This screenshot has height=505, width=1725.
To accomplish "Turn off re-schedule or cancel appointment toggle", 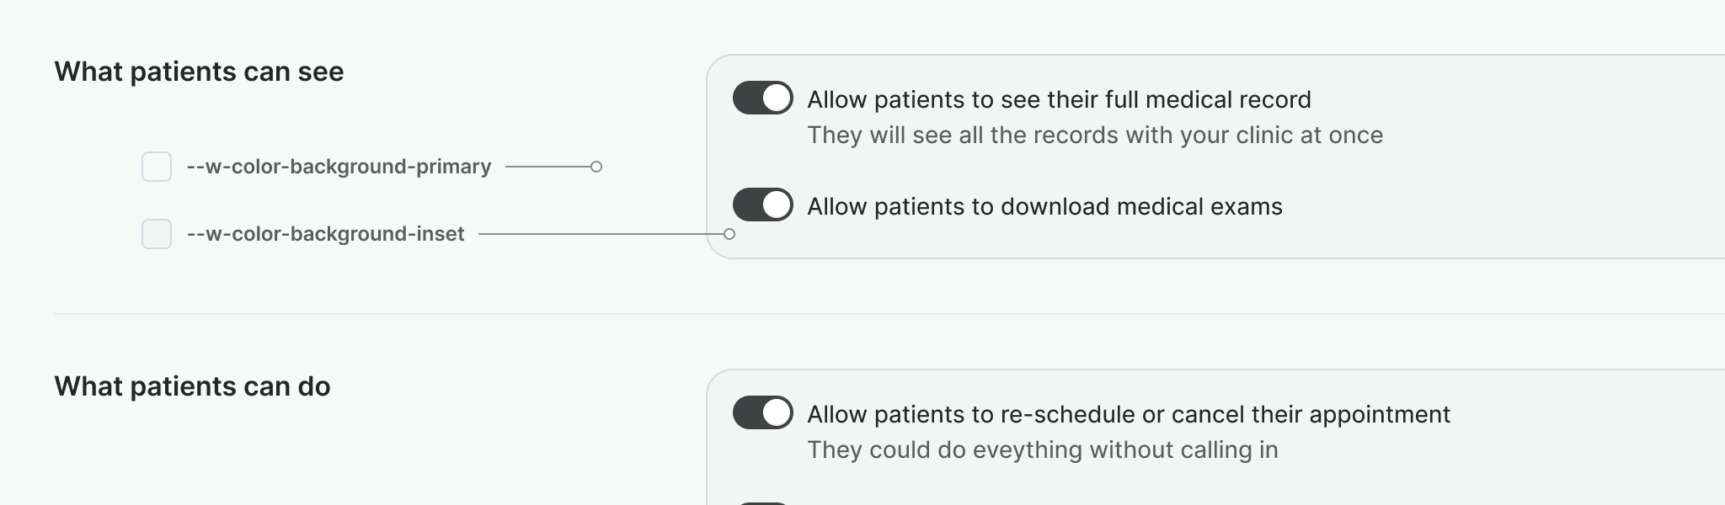I will click(x=762, y=412).
